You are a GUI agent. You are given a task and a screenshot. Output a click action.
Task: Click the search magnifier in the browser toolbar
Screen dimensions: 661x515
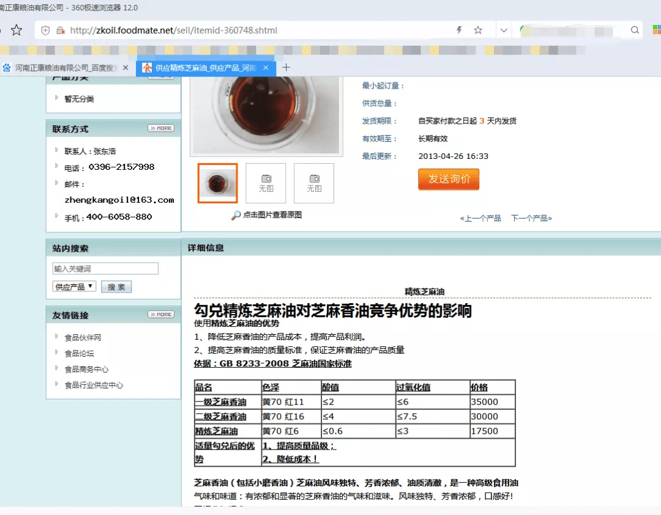(635, 29)
